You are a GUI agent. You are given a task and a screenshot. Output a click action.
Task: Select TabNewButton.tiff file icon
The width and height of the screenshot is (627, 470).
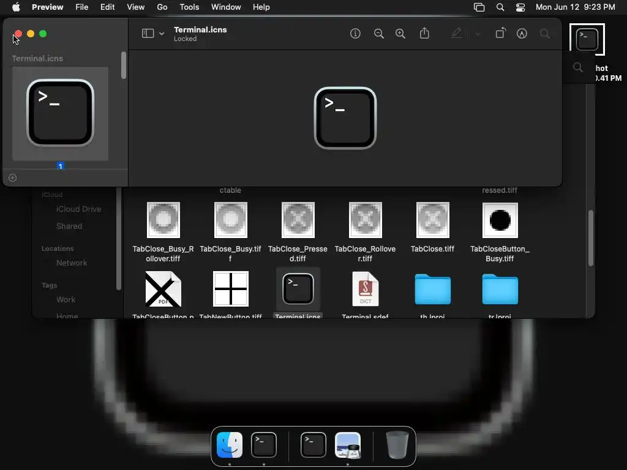click(230, 289)
